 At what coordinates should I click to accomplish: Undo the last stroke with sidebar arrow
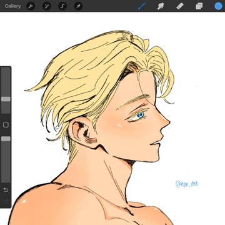(x=6, y=190)
